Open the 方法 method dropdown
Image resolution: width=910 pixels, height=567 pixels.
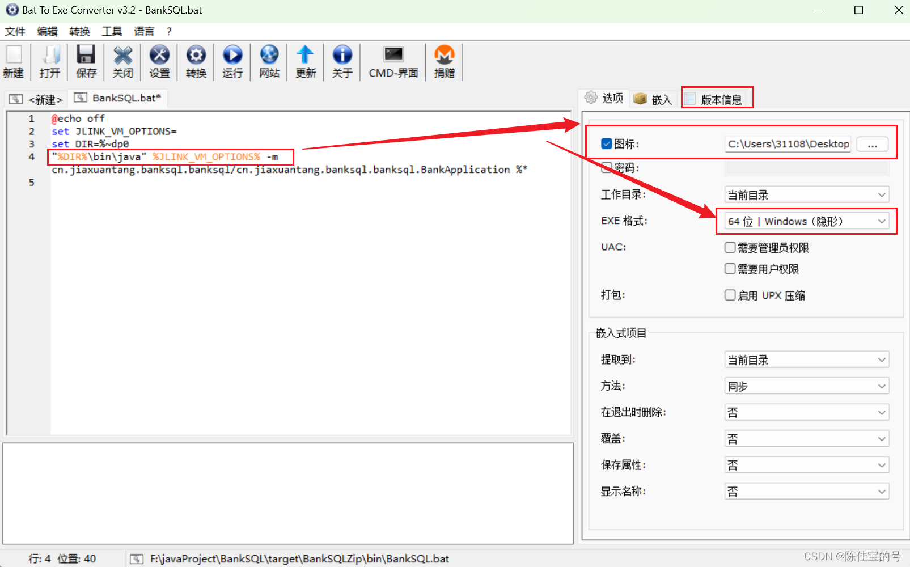pos(807,386)
